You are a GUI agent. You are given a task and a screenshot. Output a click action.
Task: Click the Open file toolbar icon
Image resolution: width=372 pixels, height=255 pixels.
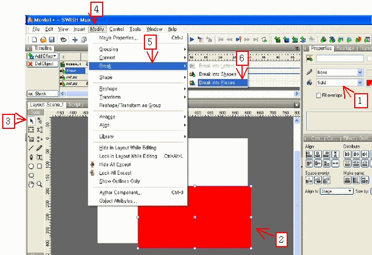coord(43,40)
